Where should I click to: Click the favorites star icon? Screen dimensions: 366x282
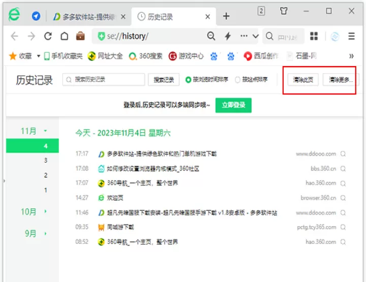[13, 56]
